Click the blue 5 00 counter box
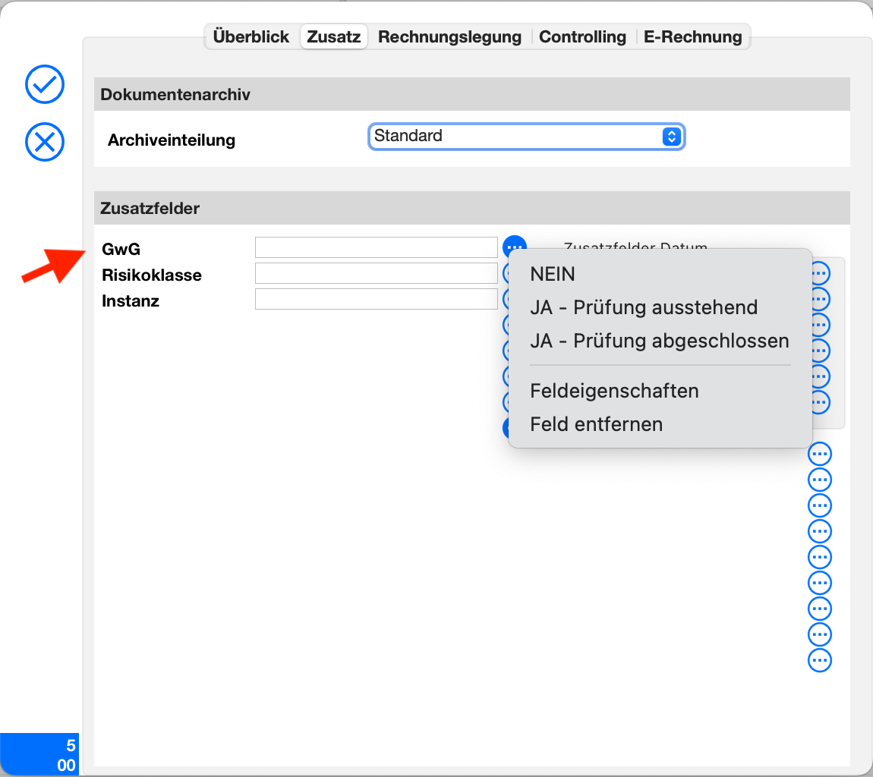873x777 pixels. pos(39,755)
